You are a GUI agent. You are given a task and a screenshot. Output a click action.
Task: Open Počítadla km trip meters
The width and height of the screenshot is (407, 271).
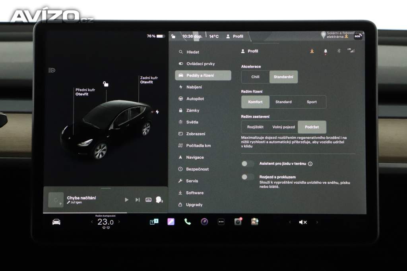point(194,146)
